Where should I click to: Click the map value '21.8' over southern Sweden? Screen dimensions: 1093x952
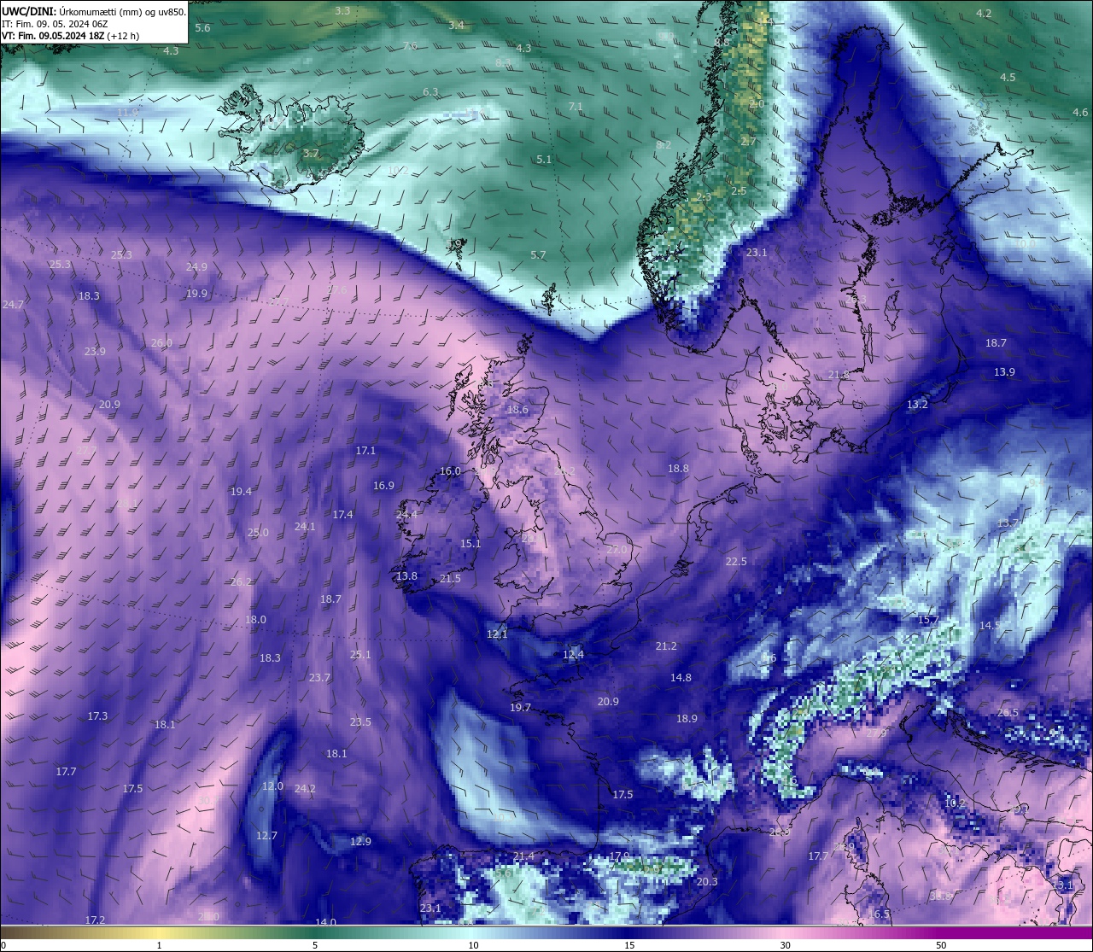(839, 375)
